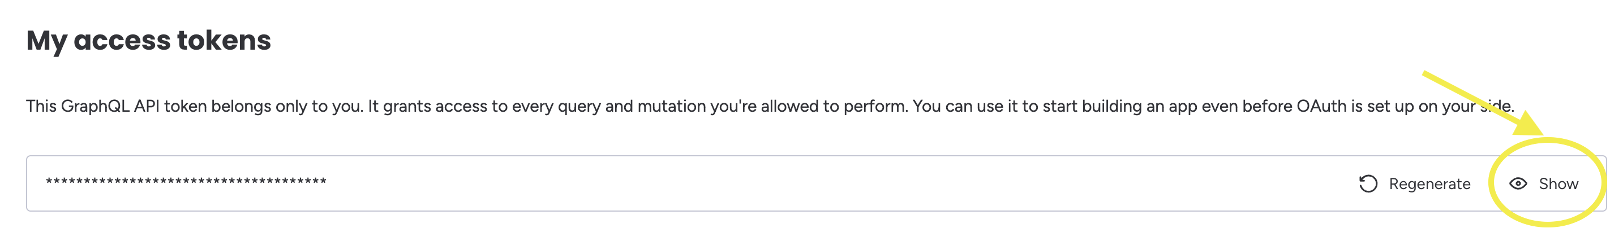
Task: Click the word OAuth in the description
Action: (x=1321, y=106)
